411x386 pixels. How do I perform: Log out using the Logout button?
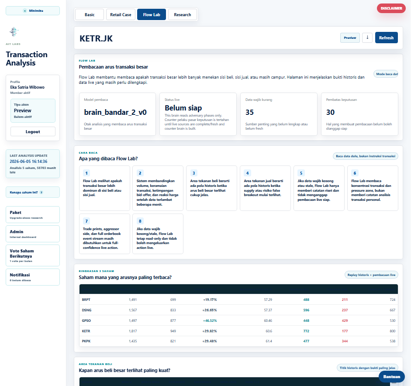pyautogui.click(x=33, y=131)
